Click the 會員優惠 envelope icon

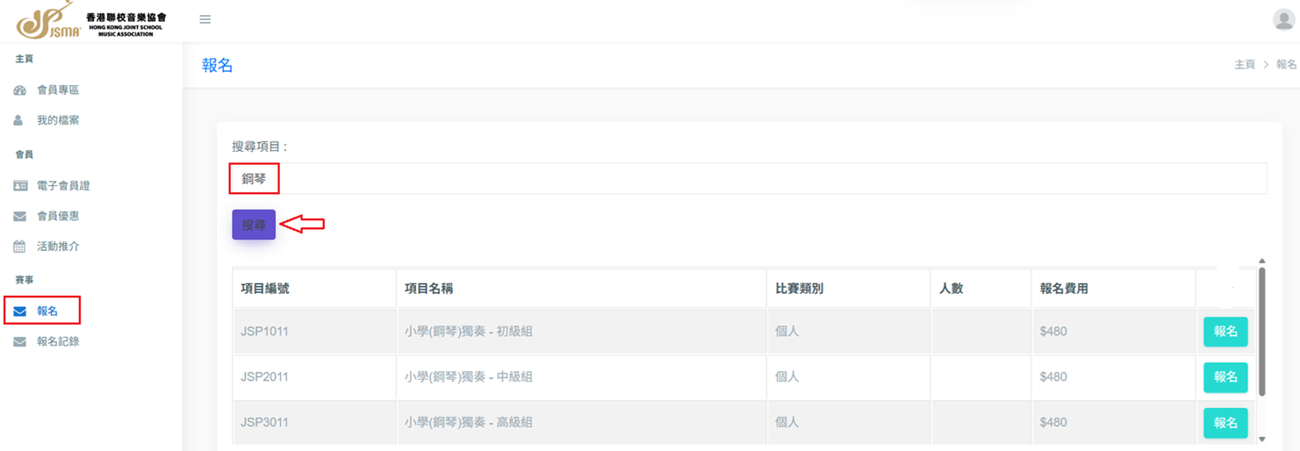(x=19, y=216)
